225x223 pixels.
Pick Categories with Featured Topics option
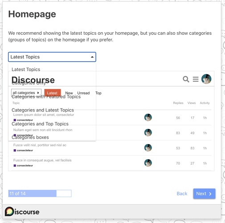click(46, 97)
